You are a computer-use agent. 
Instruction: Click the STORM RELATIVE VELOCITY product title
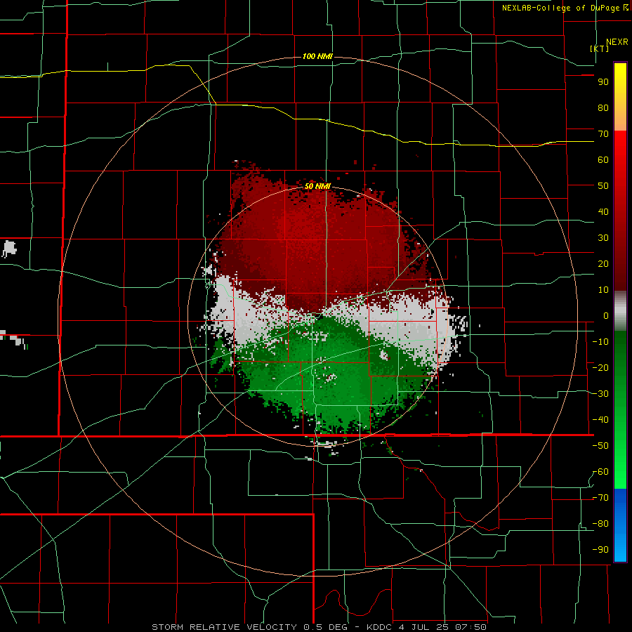pyautogui.click(x=225, y=627)
